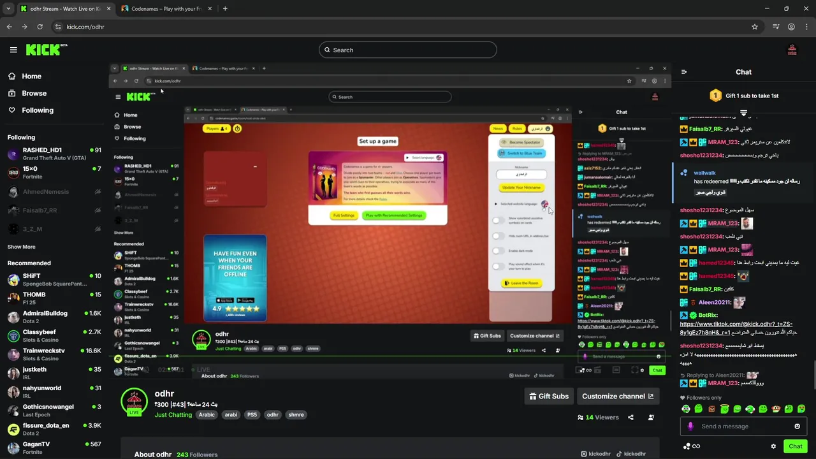Image resolution: width=816 pixels, height=459 pixels.
Task: Open AhmedNemesis offline channel
Action: tap(54, 192)
